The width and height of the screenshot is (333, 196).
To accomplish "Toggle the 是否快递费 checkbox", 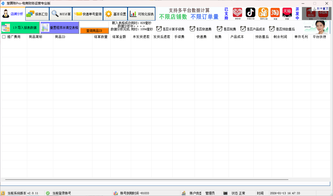I will [192, 29].
